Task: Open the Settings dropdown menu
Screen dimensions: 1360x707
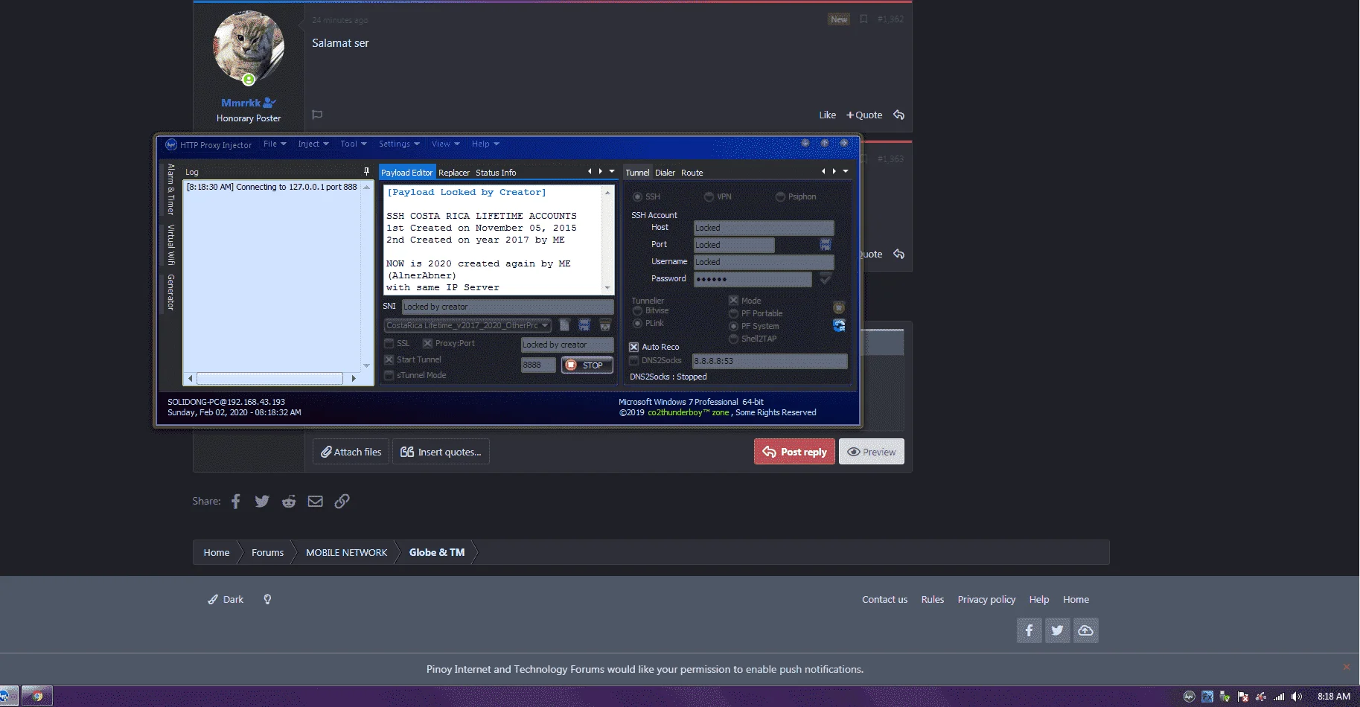Action: point(399,144)
